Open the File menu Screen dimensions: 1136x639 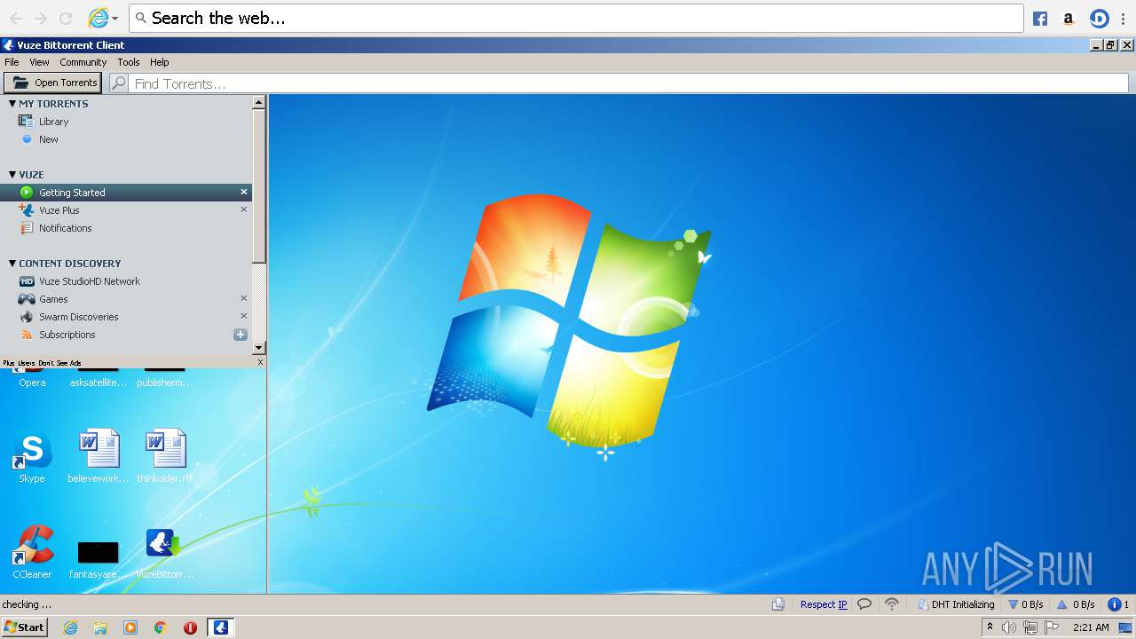[12, 62]
